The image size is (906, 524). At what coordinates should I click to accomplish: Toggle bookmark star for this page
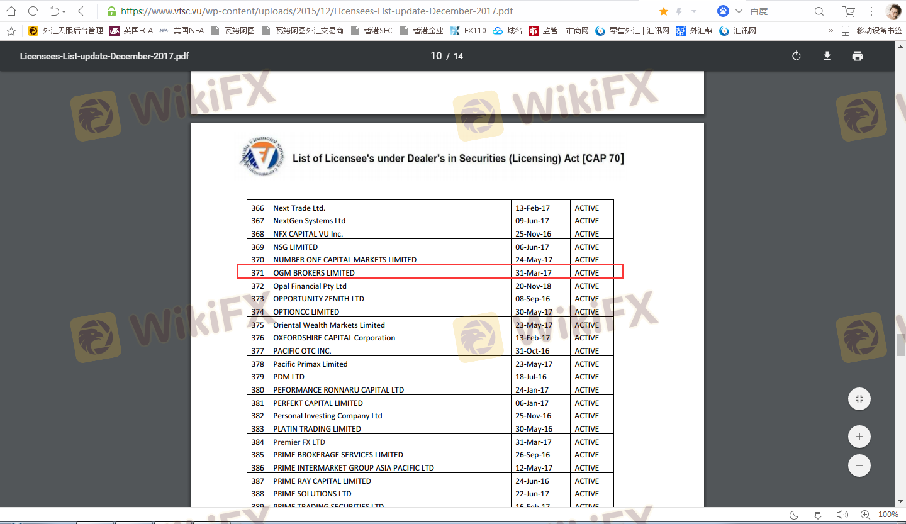(663, 11)
